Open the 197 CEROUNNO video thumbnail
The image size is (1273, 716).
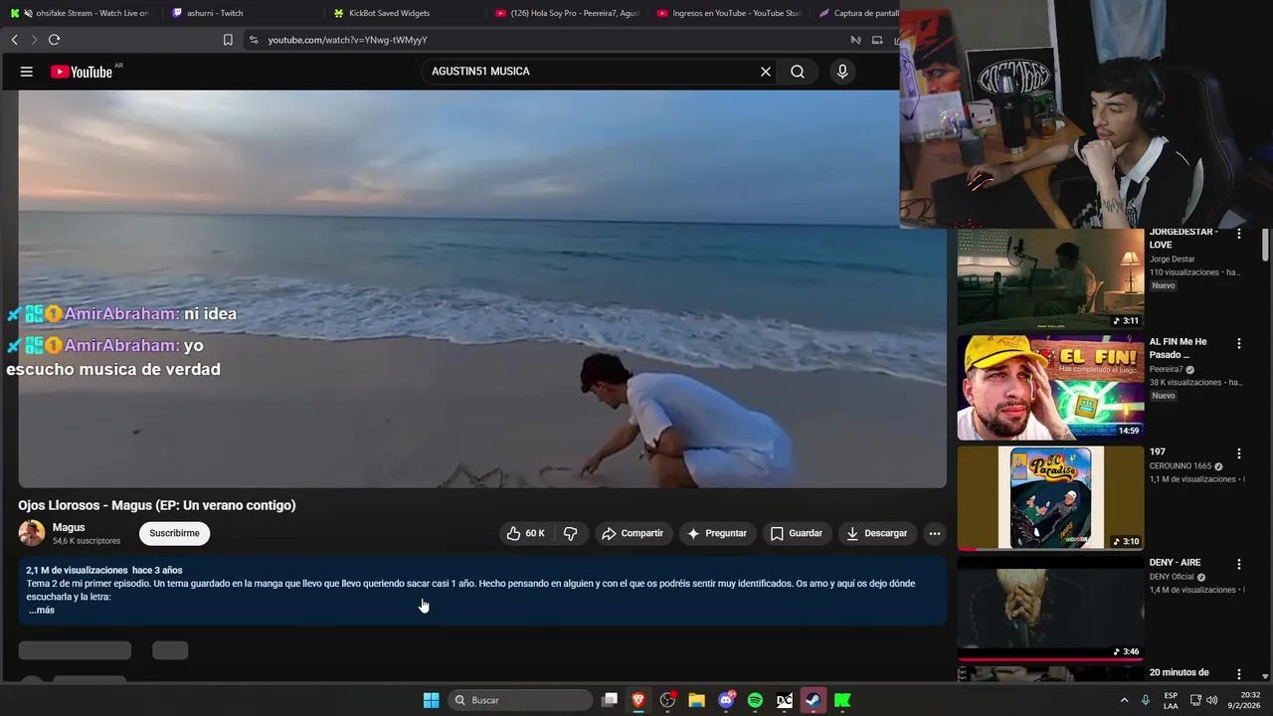click(x=1050, y=497)
